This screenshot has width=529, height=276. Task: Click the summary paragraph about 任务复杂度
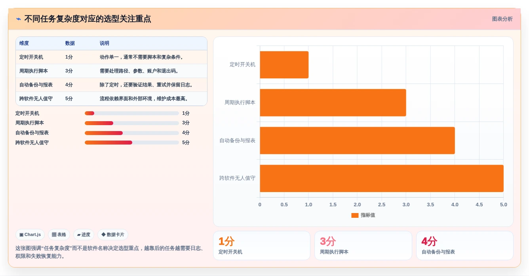pyautogui.click(x=110, y=252)
